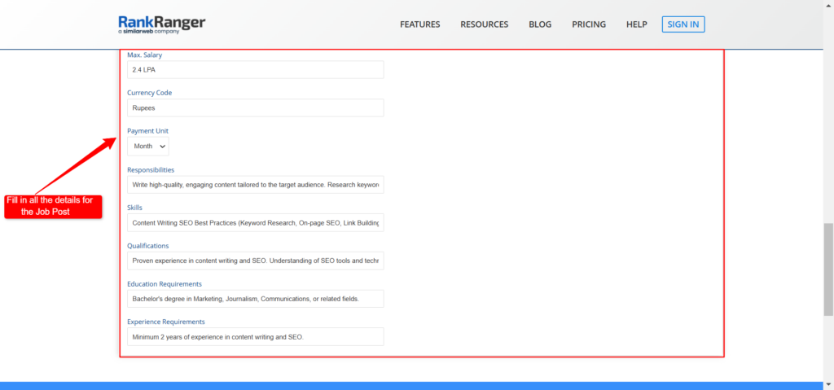
Task: Click the Skills input field
Action: [x=255, y=223]
